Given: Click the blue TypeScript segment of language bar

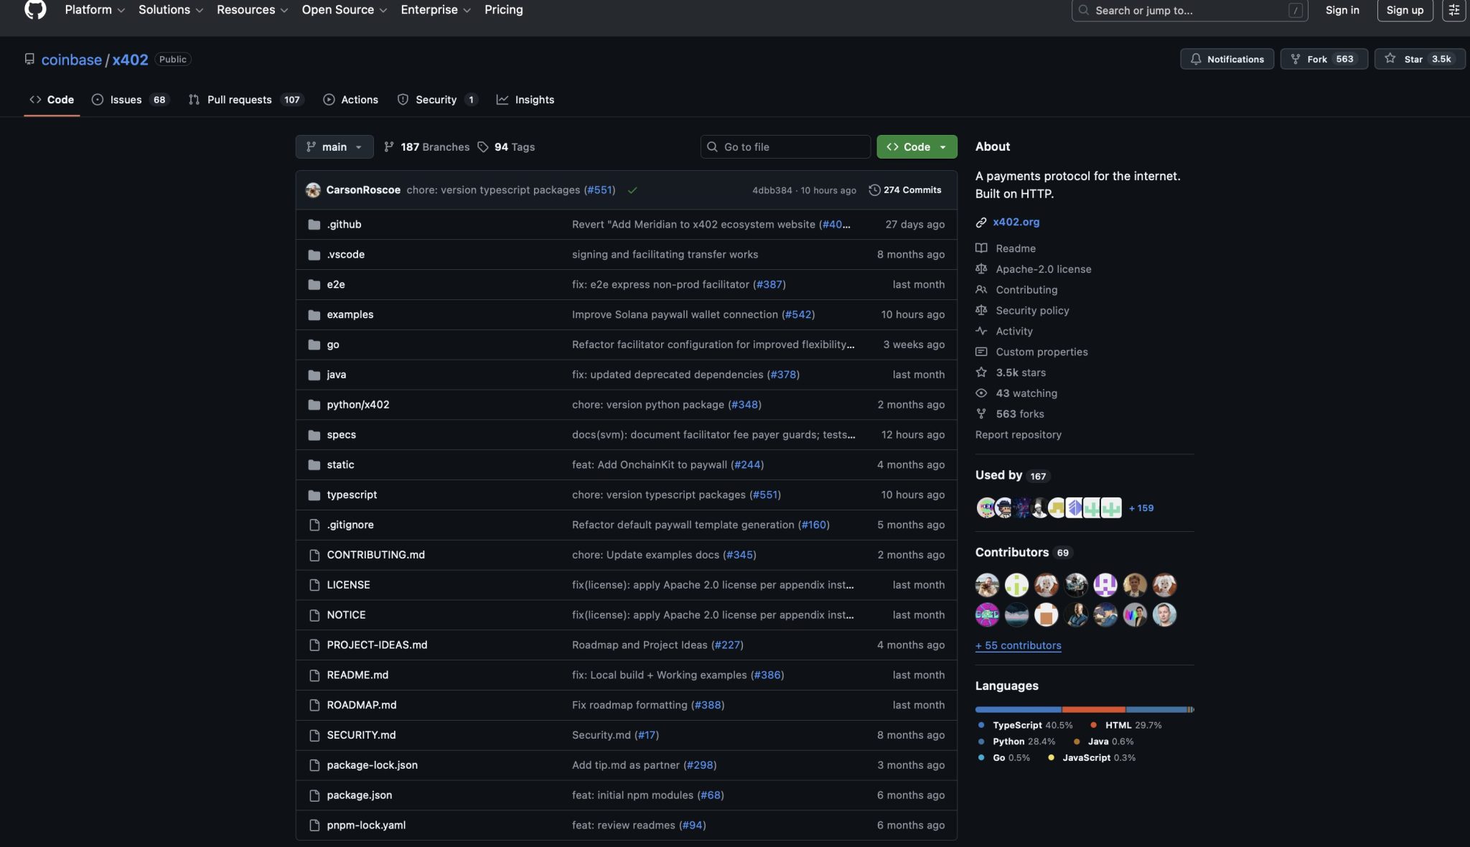Looking at the screenshot, I should tap(1018, 709).
